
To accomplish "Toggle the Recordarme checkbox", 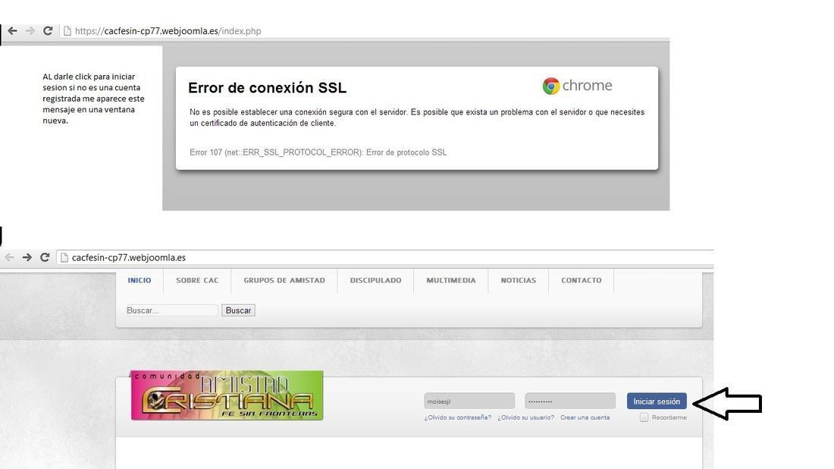I will pos(644,417).
